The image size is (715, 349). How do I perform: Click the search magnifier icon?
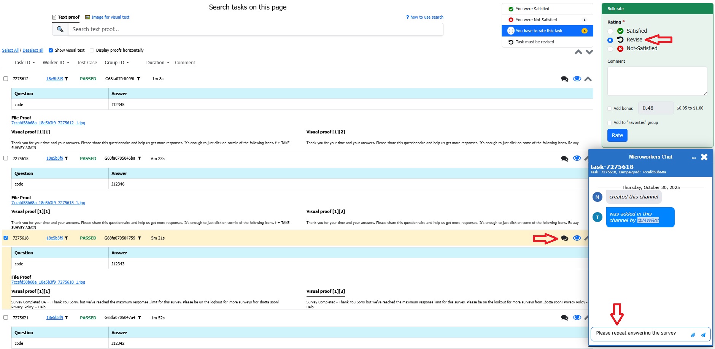click(x=60, y=29)
